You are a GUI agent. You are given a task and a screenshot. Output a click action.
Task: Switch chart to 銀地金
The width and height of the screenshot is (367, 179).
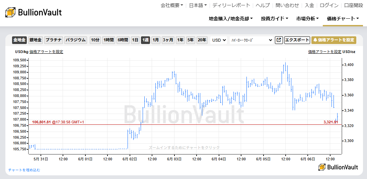35,40
